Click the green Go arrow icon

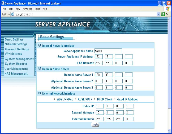(163, 14)
